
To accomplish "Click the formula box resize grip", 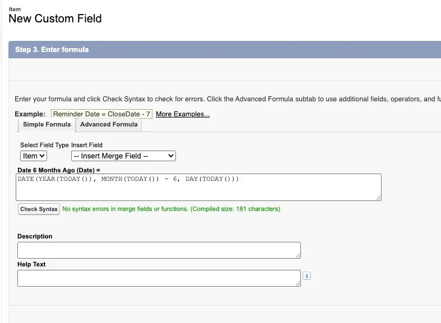I will [x=379, y=198].
